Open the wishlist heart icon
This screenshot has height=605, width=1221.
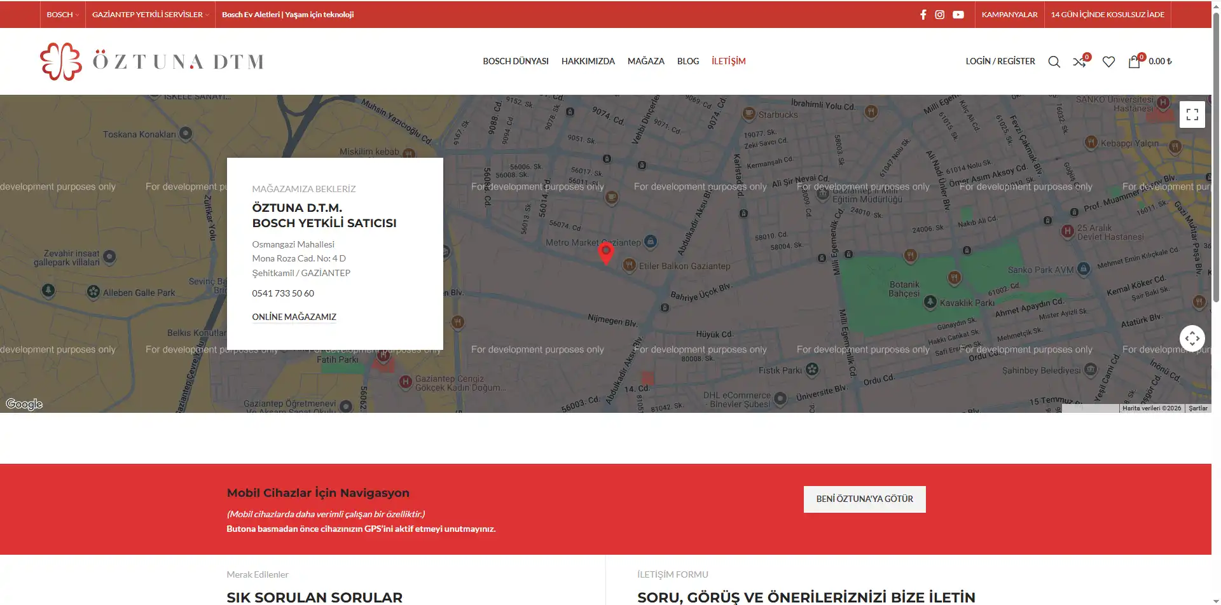(1108, 62)
